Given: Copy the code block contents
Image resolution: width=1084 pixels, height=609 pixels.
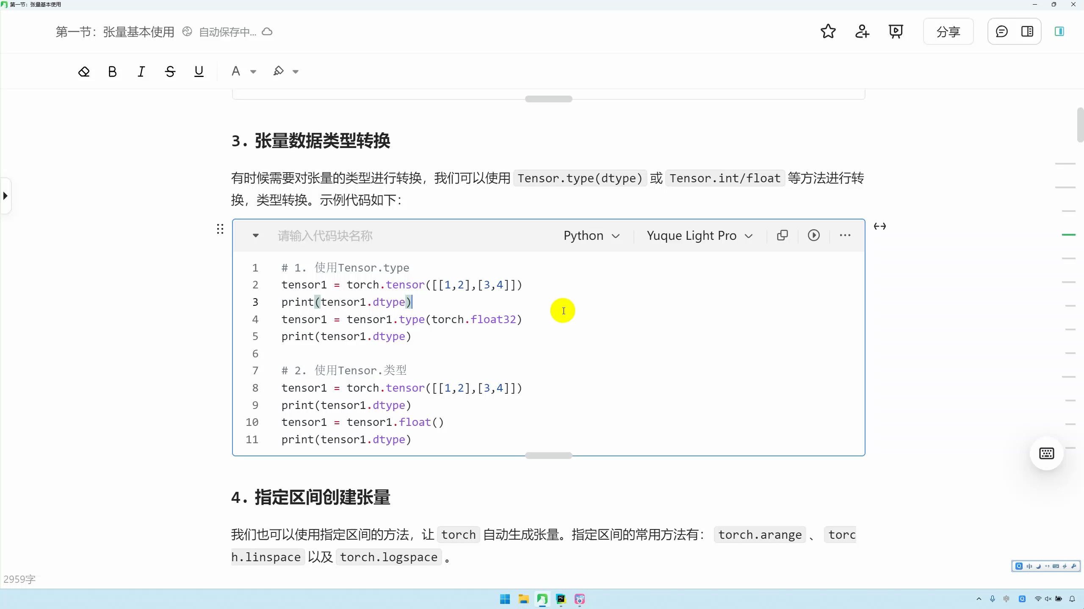Looking at the screenshot, I should pyautogui.click(x=782, y=235).
